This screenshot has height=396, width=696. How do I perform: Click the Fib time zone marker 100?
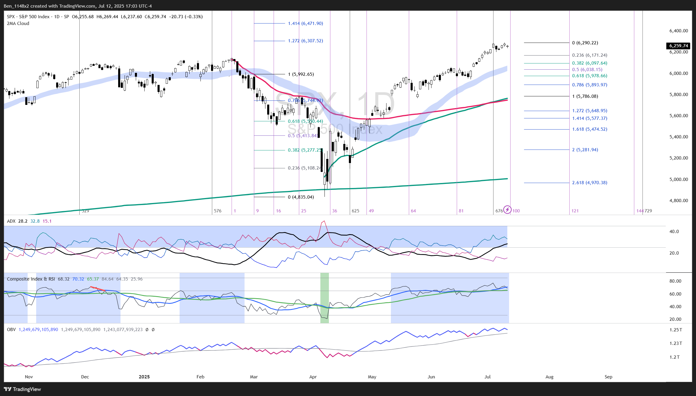[516, 211]
